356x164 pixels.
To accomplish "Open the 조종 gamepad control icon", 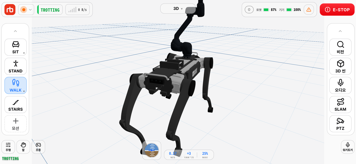I will tap(38, 147).
